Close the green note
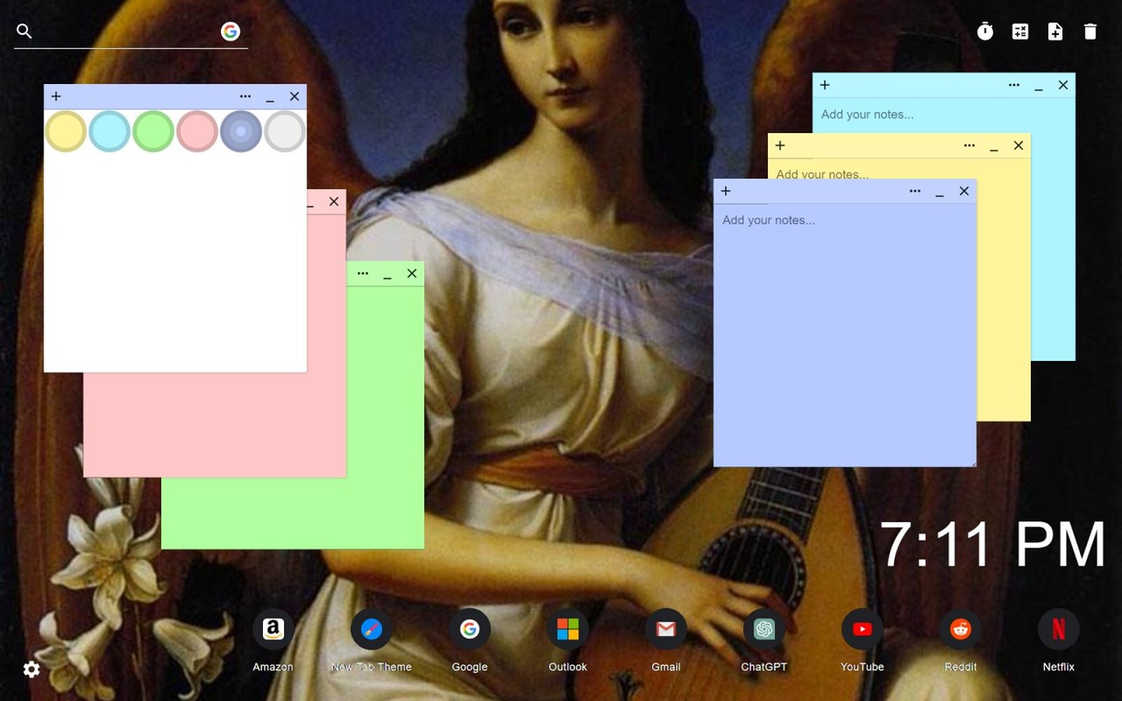This screenshot has width=1122, height=701. (412, 273)
